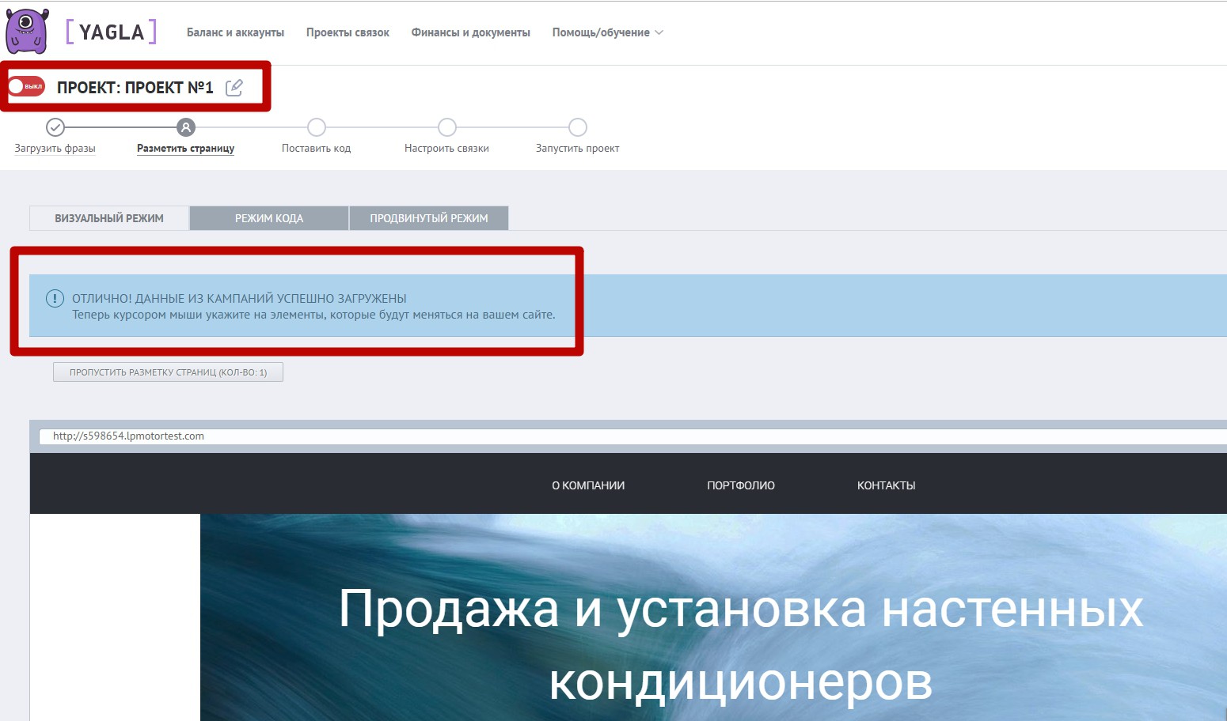Click the YAGLA wordmark logo
The image size is (1227, 721).
coord(112,32)
